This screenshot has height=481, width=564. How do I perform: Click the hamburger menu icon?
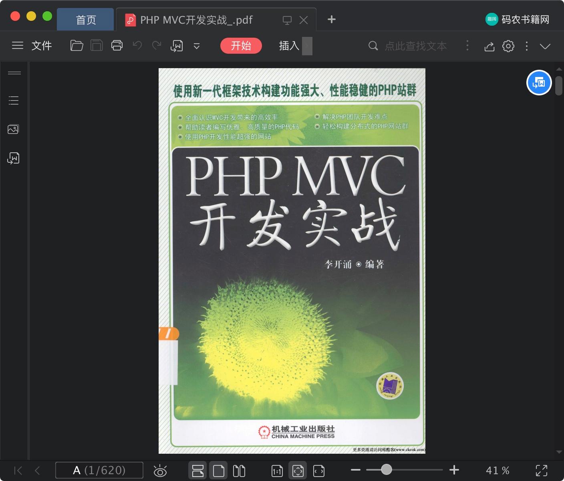[x=18, y=46]
